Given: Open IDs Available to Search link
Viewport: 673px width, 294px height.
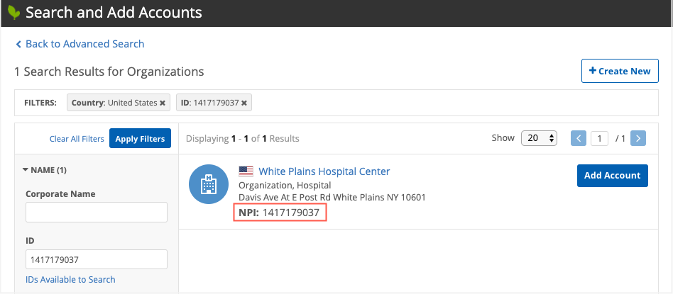Looking at the screenshot, I should 70,280.
